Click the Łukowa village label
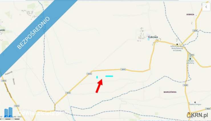 [x=153, y=37]
